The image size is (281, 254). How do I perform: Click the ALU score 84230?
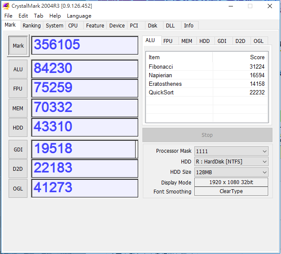pos(85,69)
